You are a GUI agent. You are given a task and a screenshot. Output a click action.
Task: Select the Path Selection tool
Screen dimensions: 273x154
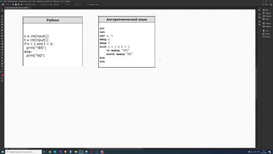tap(2, 58)
